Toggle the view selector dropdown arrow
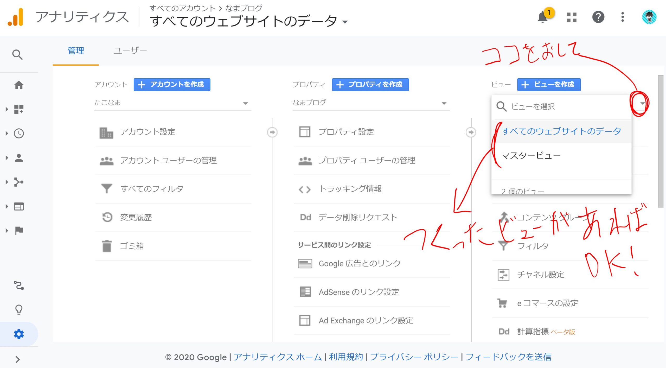Image resolution: width=666 pixels, height=368 pixels. (642, 104)
